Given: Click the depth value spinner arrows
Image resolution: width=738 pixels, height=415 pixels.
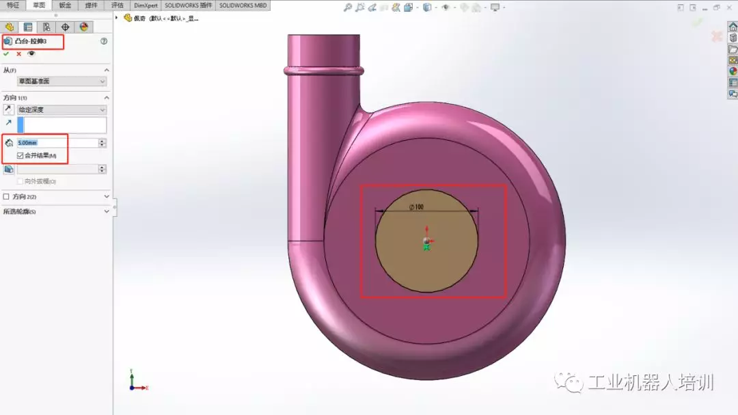Looking at the screenshot, I should click(x=102, y=143).
